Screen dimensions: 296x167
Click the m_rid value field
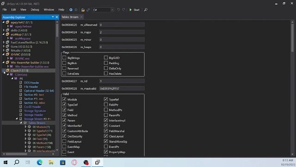122,81
